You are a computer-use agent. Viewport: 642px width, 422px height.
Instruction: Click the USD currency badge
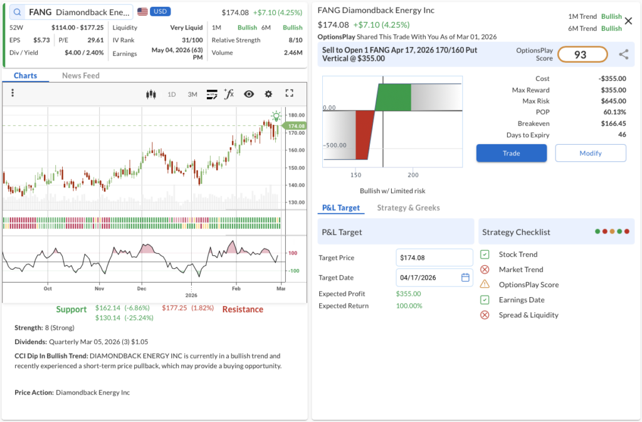pyautogui.click(x=160, y=12)
